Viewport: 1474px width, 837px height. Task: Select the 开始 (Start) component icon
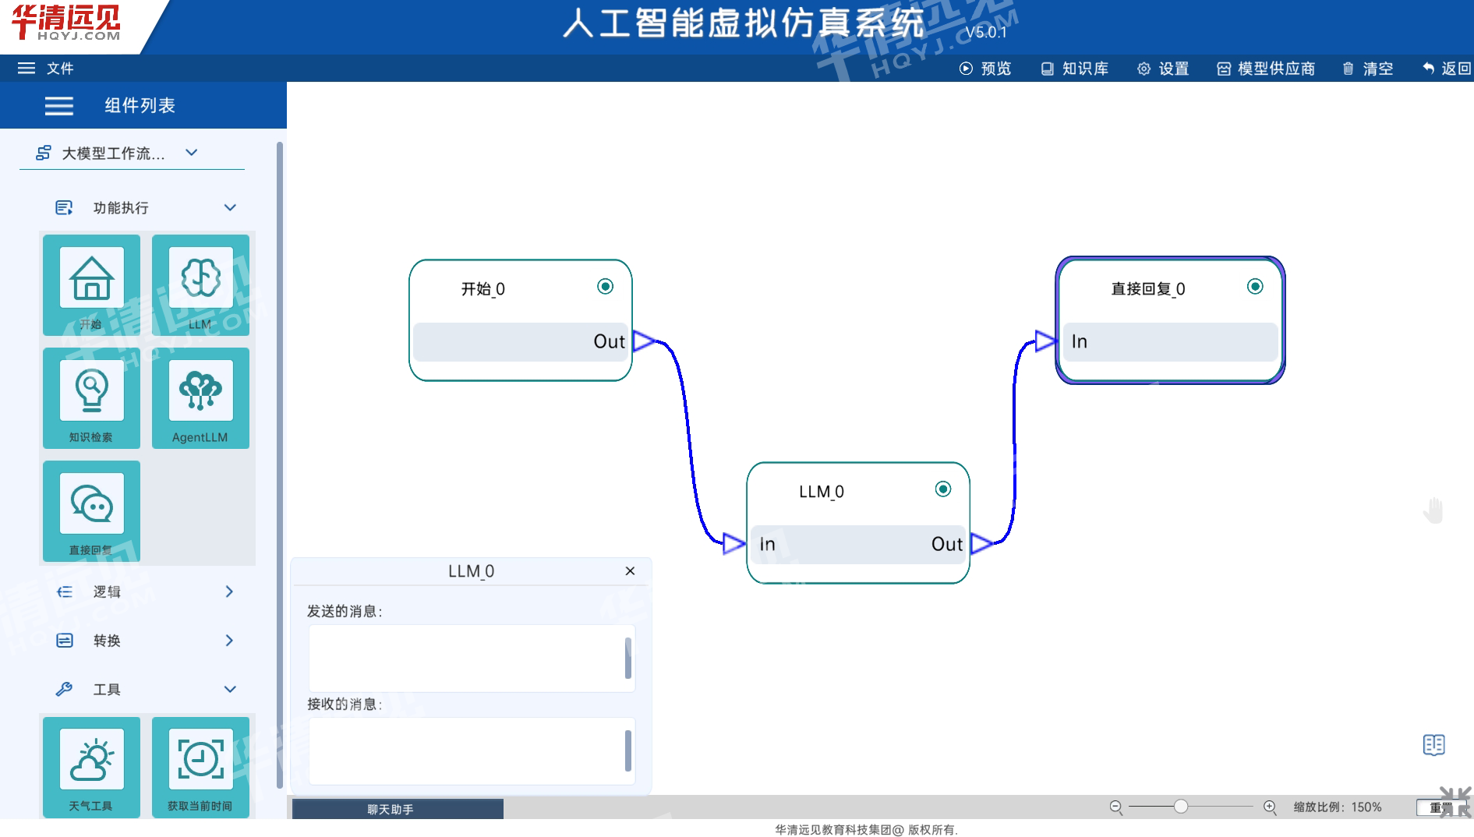tap(91, 279)
